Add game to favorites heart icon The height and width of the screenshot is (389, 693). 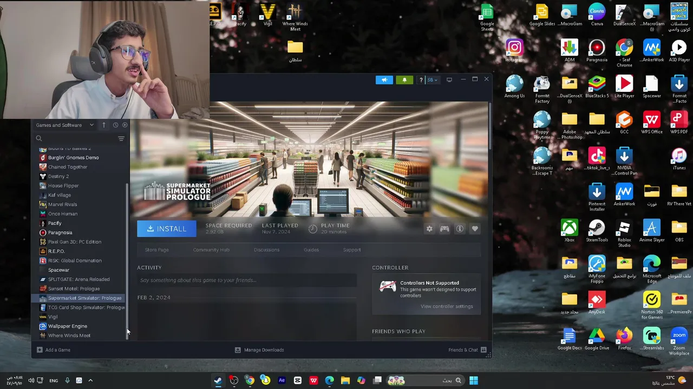pos(475,229)
